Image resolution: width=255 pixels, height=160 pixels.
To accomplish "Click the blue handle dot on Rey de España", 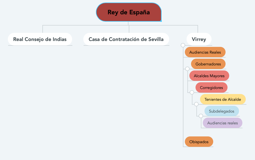I will click(161, 21).
